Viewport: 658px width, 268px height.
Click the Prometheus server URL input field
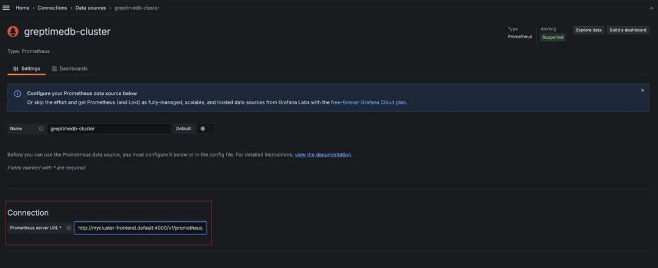(141, 228)
